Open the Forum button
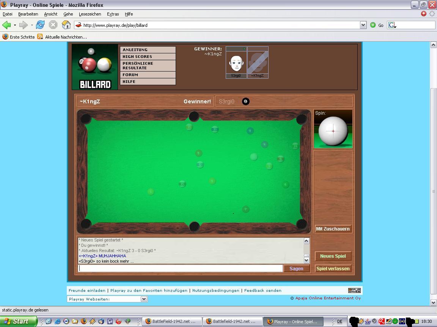 [148, 75]
